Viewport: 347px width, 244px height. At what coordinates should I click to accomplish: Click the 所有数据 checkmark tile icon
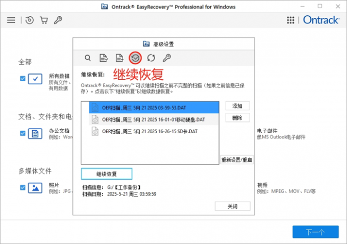click(x=35, y=79)
